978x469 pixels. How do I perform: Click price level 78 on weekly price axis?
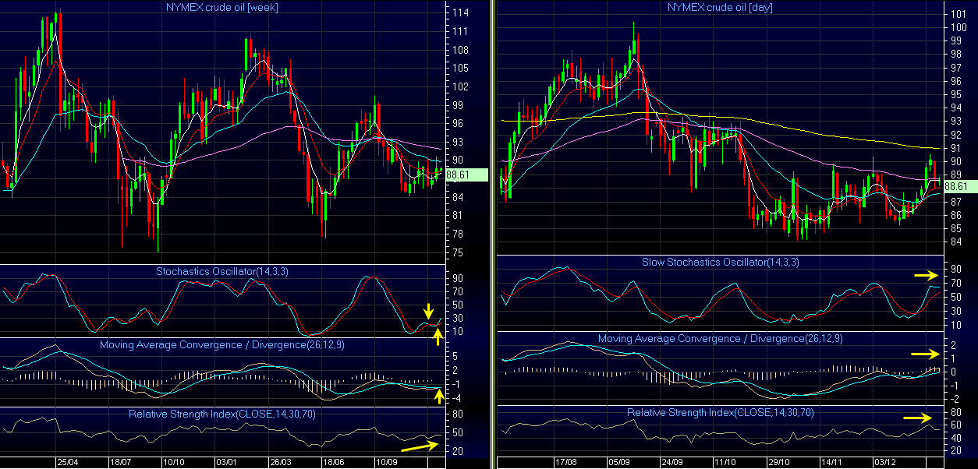(457, 235)
